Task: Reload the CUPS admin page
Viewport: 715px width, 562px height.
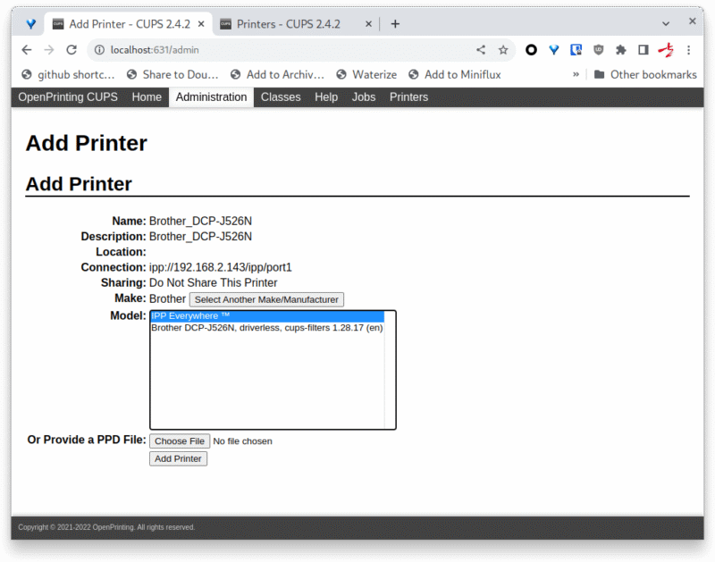Action: [71, 50]
